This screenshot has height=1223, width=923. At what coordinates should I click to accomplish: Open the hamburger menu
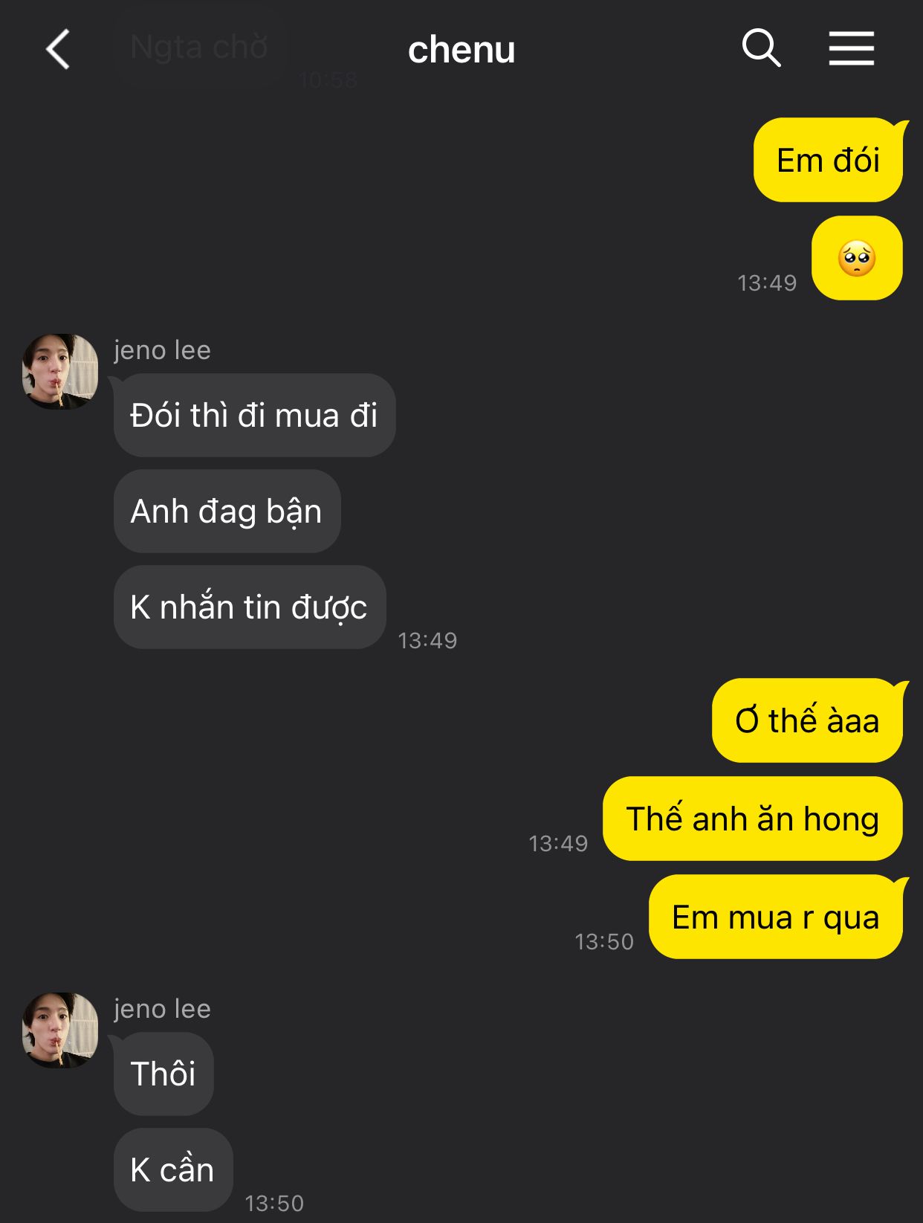[852, 48]
